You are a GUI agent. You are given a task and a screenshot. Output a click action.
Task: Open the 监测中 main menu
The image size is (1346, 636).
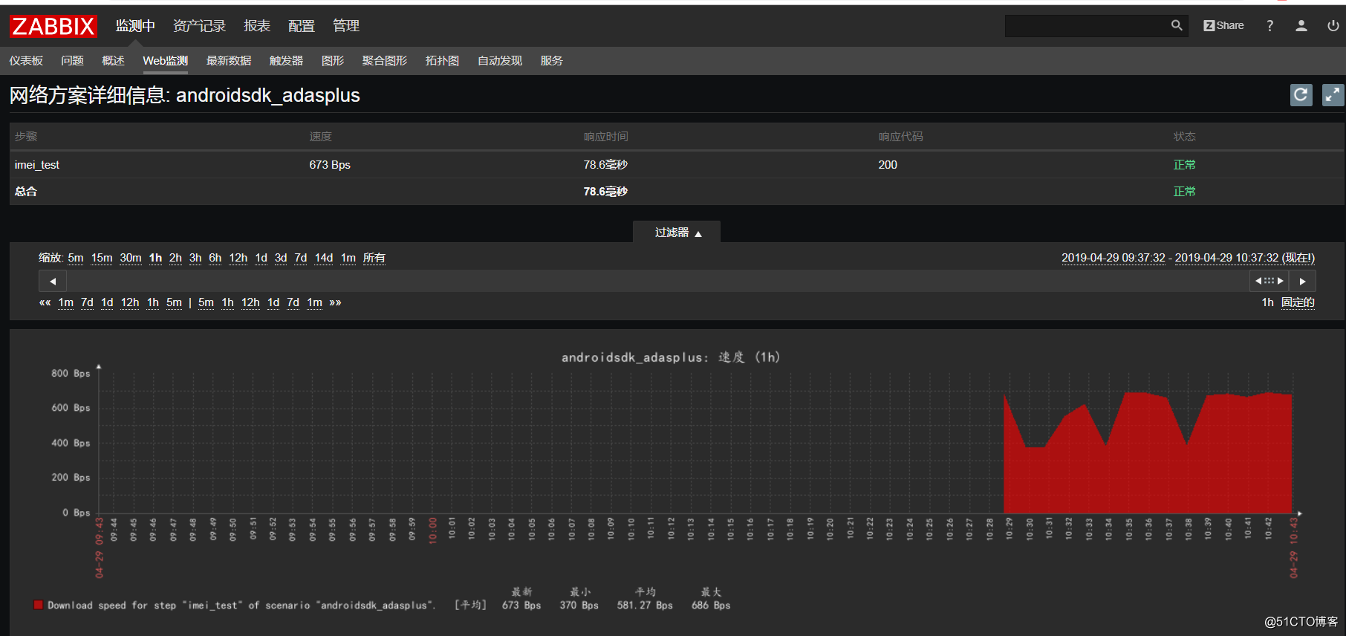135,26
